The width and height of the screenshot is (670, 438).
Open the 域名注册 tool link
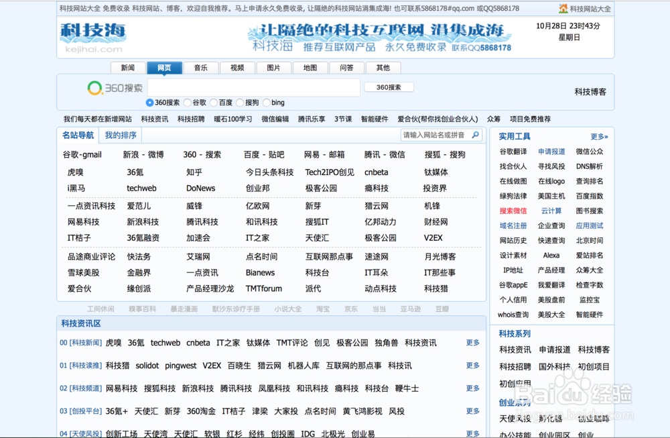513,226
